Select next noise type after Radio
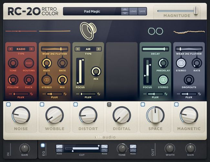Image resolution: width=210 pixels, height=162 pixels. pos(31,49)
